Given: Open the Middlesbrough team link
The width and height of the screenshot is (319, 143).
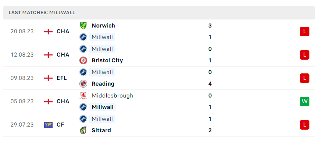Looking at the screenshot, I should (x=112, y=96).
